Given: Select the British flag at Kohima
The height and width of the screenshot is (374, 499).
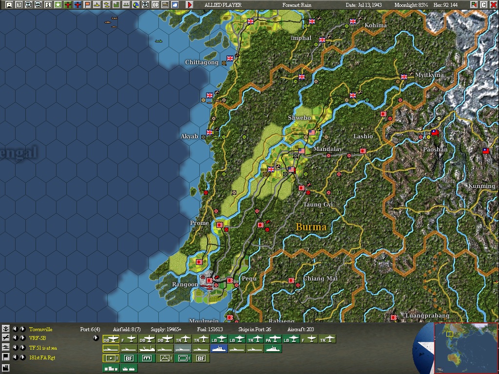Looking at the screenshot, I should tap(353, 21).
